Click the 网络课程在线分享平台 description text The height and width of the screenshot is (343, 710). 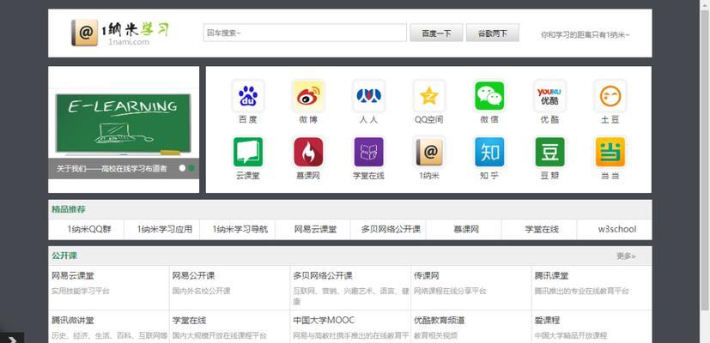[x=450, y=291]
